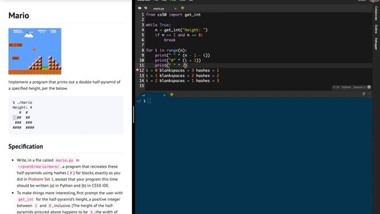Open the file browser folder icon

pos(140,8)
